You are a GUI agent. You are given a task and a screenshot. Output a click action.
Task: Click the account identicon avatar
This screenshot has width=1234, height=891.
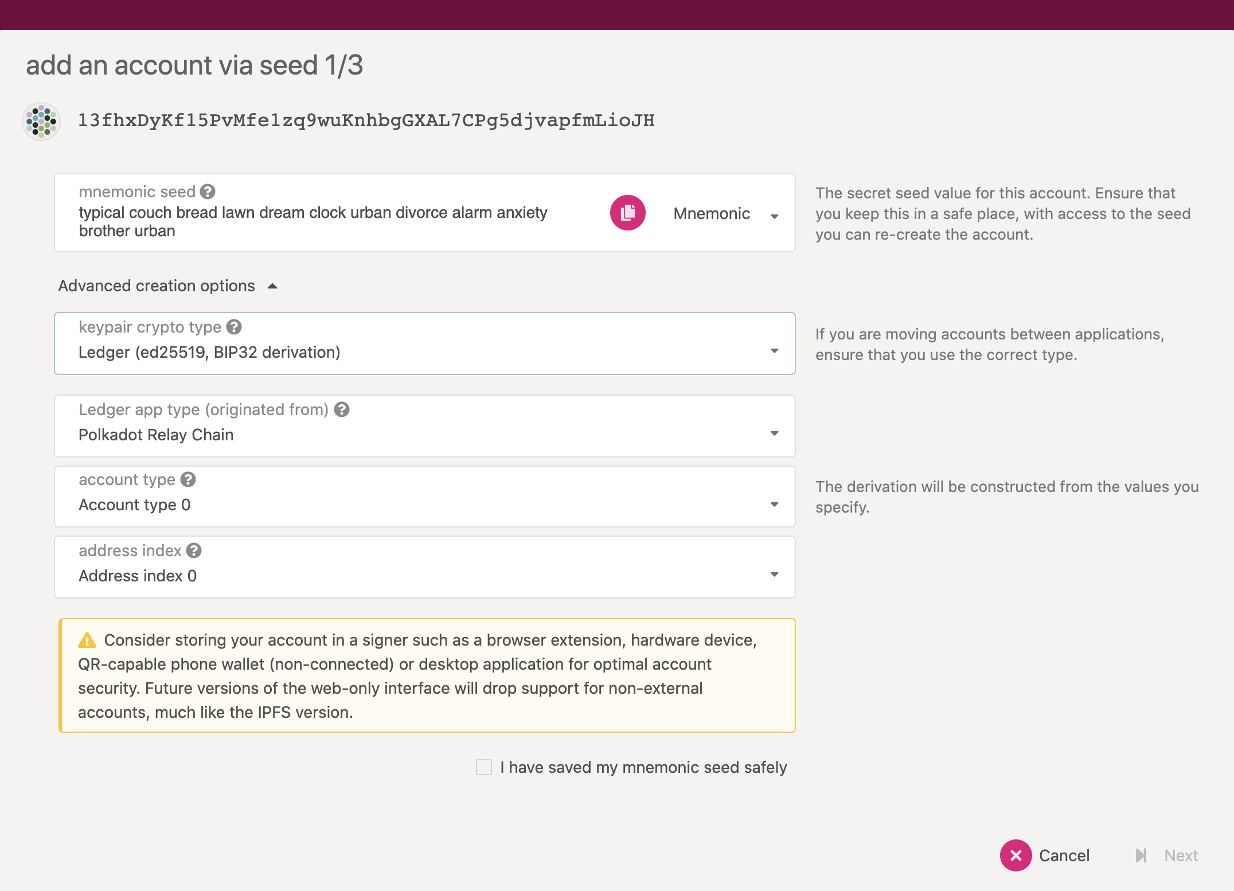coord(41,121)
